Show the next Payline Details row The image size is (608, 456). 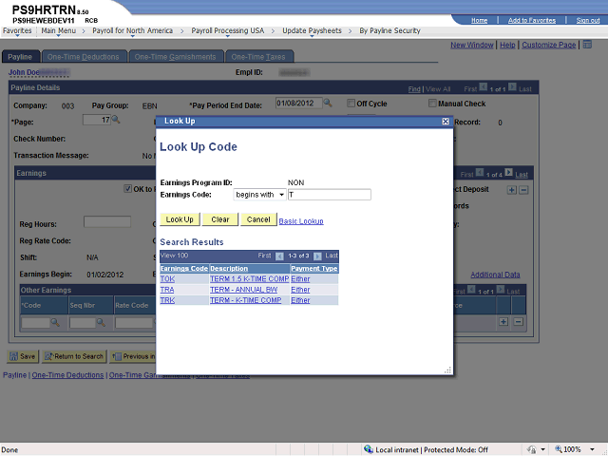click(512, 86)
